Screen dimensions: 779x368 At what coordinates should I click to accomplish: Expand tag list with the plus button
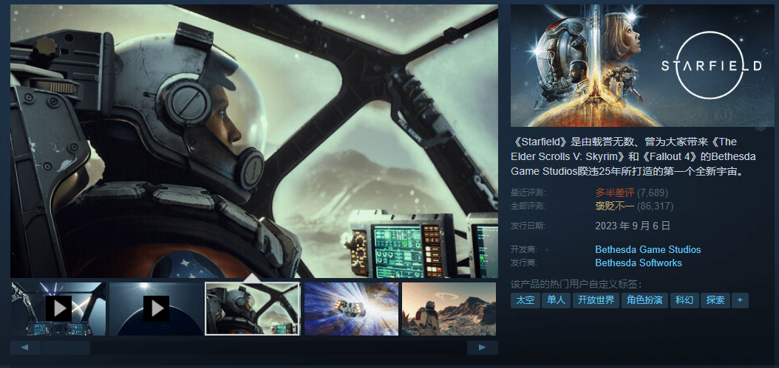tap(740, 300)
